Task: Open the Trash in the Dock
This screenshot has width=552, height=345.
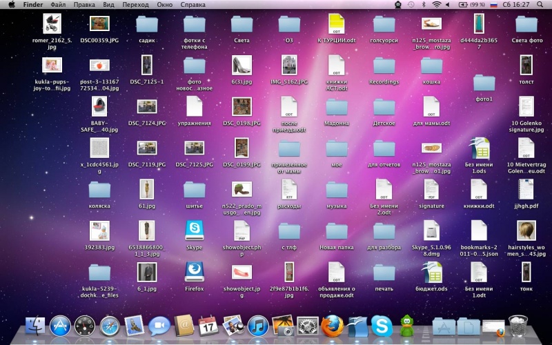Action: click(517, 326)
